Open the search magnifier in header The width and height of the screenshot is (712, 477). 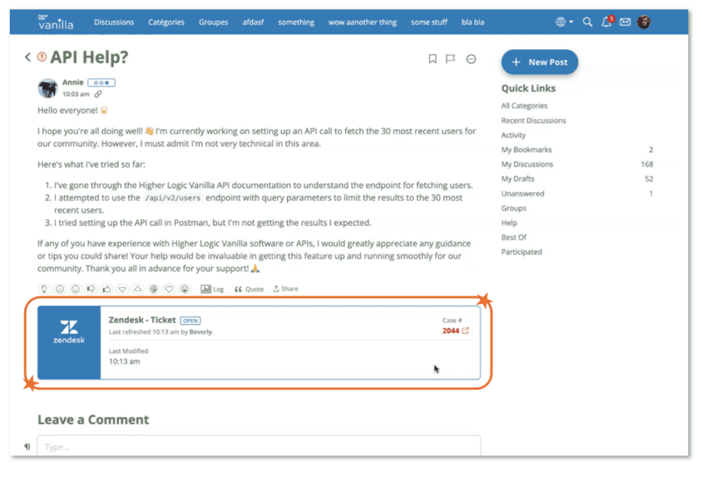pyautogui.click(x=588, y=22)
